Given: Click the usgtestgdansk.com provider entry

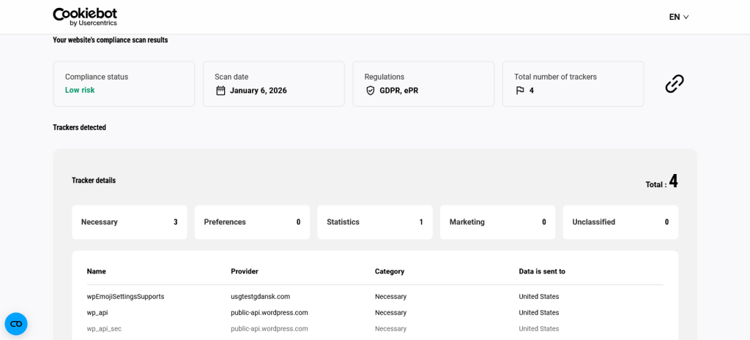Looking at the screenshot, I should (x=260, y=297).
